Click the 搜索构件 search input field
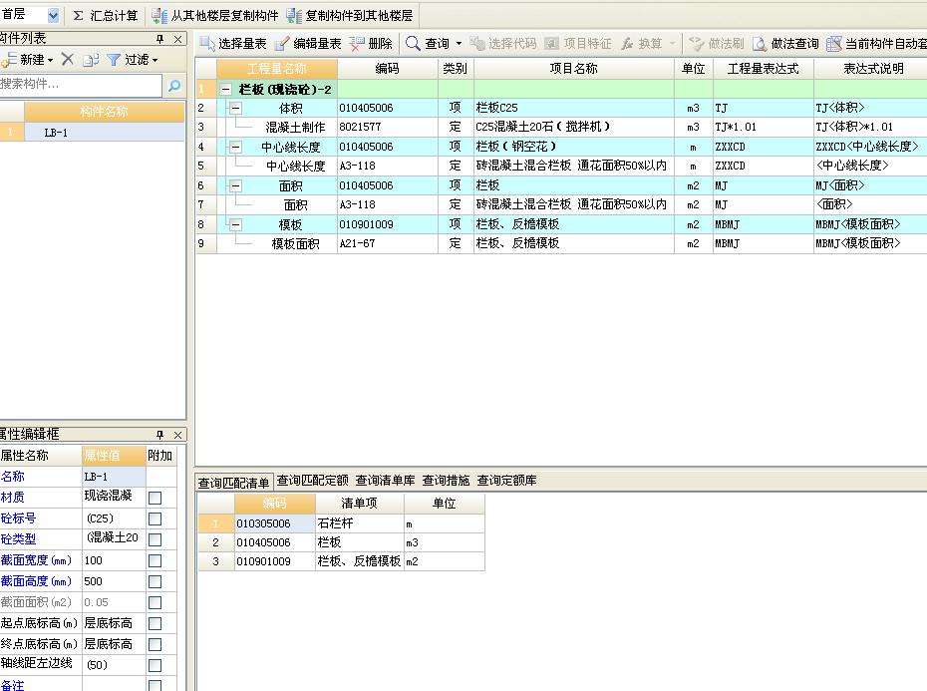This screenshot has height=691, width=927. tap(80, 86)
